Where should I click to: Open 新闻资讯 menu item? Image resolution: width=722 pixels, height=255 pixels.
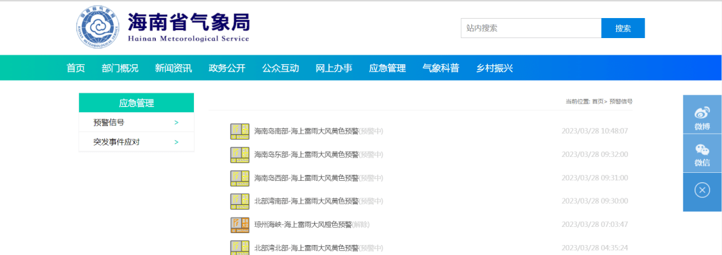coord(173,69)
